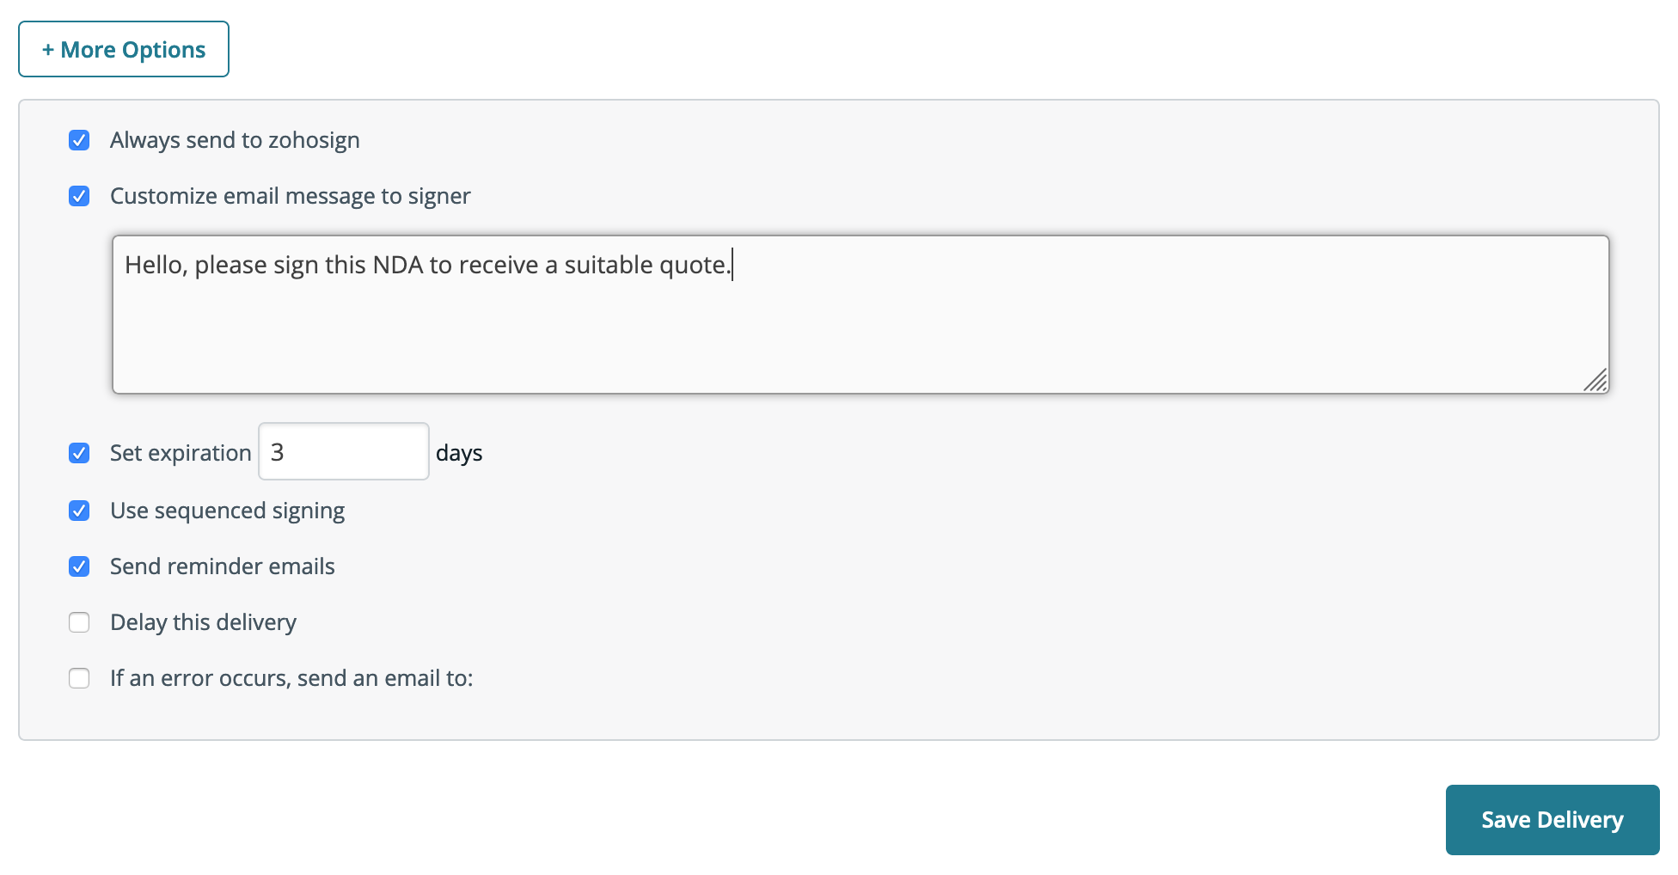Viewport: 1678px width, 875px height.
Task: Grab the message box resize handle
Action: [1595, 381]
